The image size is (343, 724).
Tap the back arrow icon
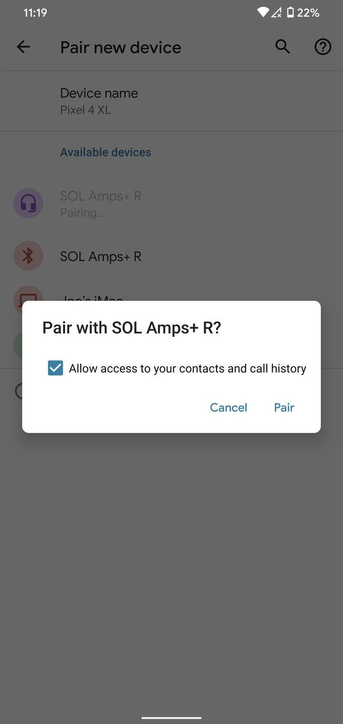(x=23, y=47)
